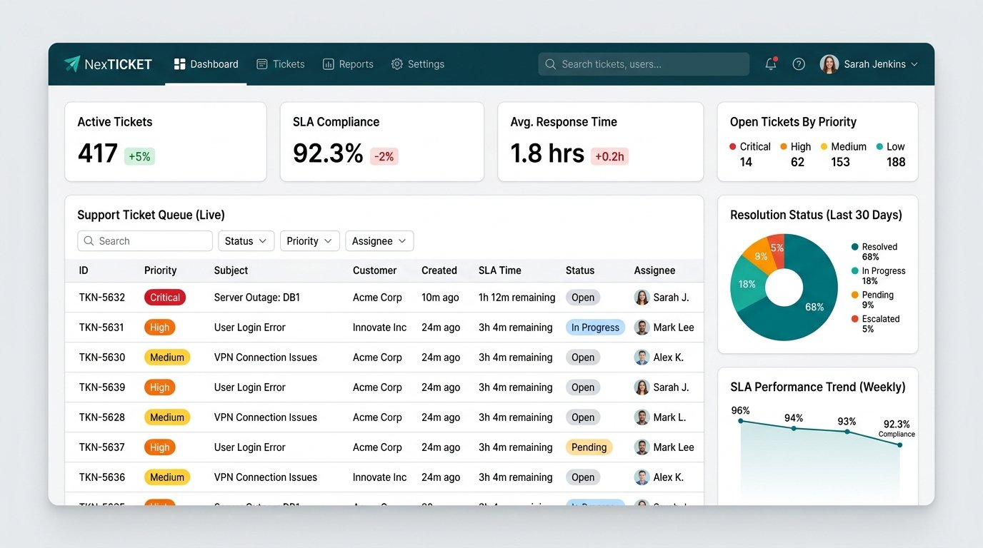Click Sarah J. avatar on TKN-5632 row
983x548 pixels.
(x=642, y=298)
